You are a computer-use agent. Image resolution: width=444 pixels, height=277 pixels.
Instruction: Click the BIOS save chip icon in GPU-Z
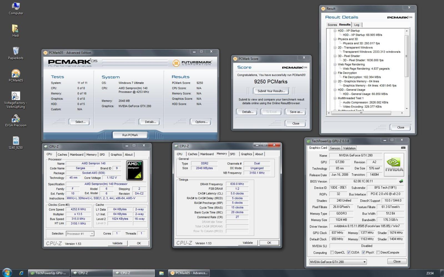click(401, 181)
